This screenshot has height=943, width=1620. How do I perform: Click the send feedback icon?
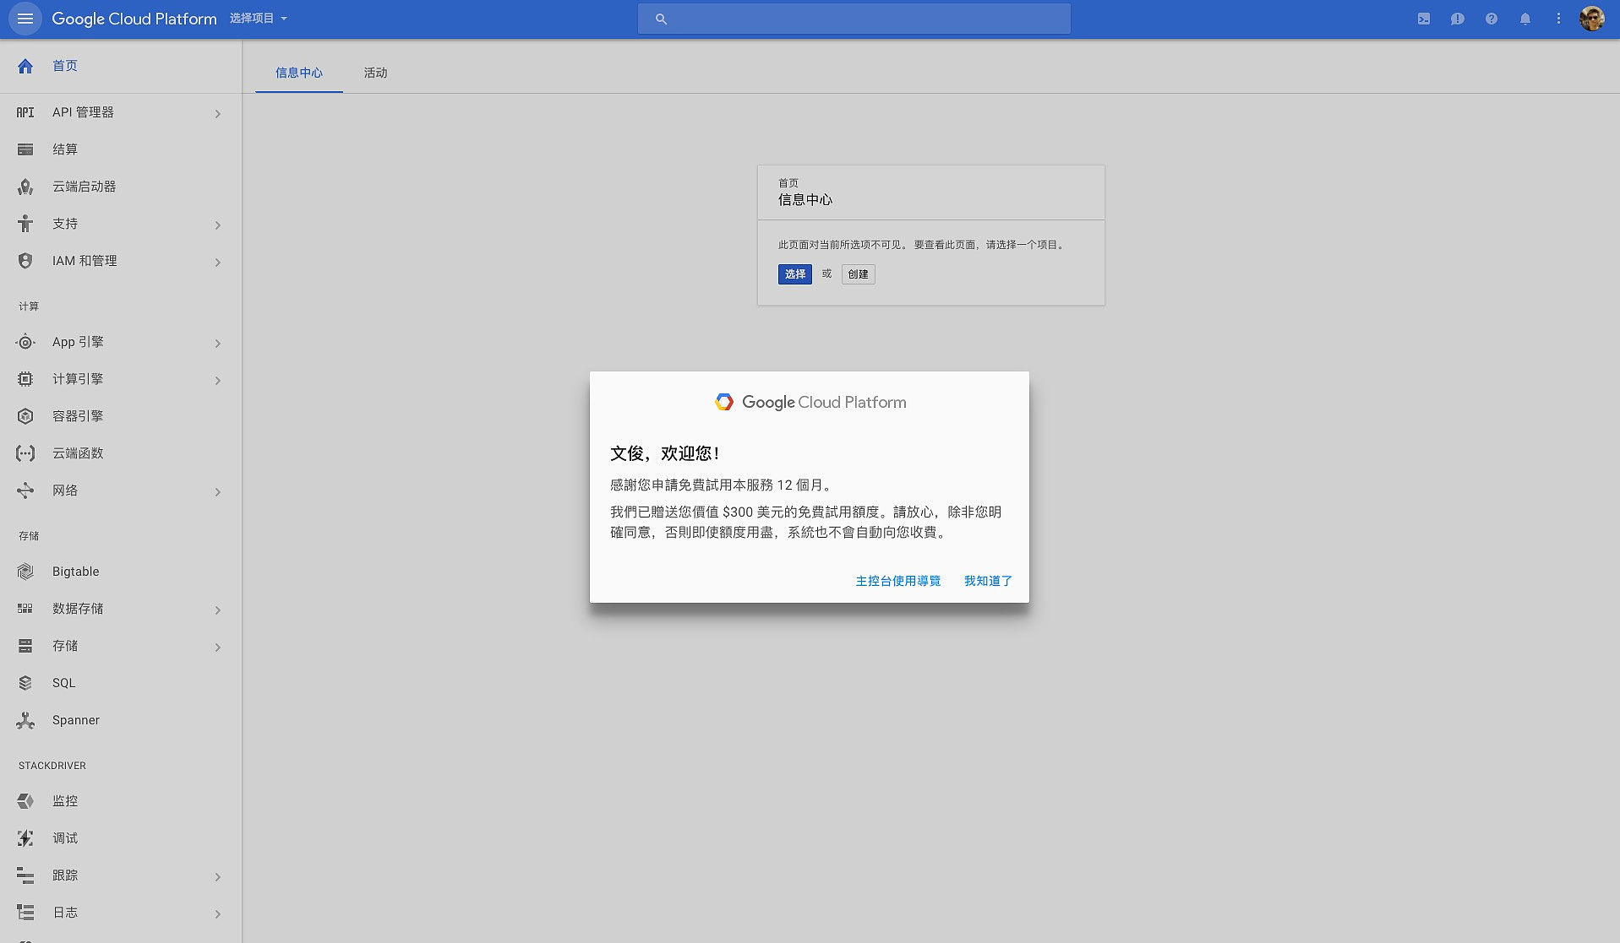click(1458, 19)
